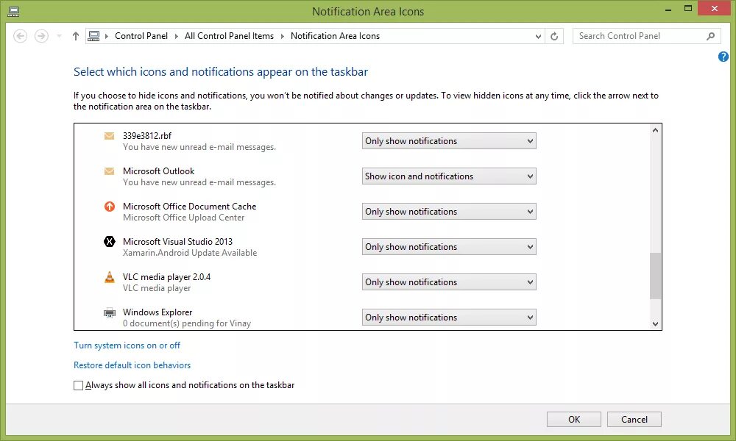Click the page heading about taskbar icons
Image resolution: width=736 pixels, height=441 pixels.
tap(221, 72)
